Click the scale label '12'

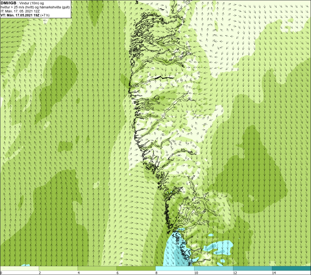(235, 273)
